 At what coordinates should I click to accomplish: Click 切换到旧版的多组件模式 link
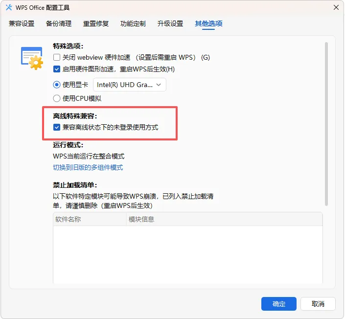pos(88,168)
